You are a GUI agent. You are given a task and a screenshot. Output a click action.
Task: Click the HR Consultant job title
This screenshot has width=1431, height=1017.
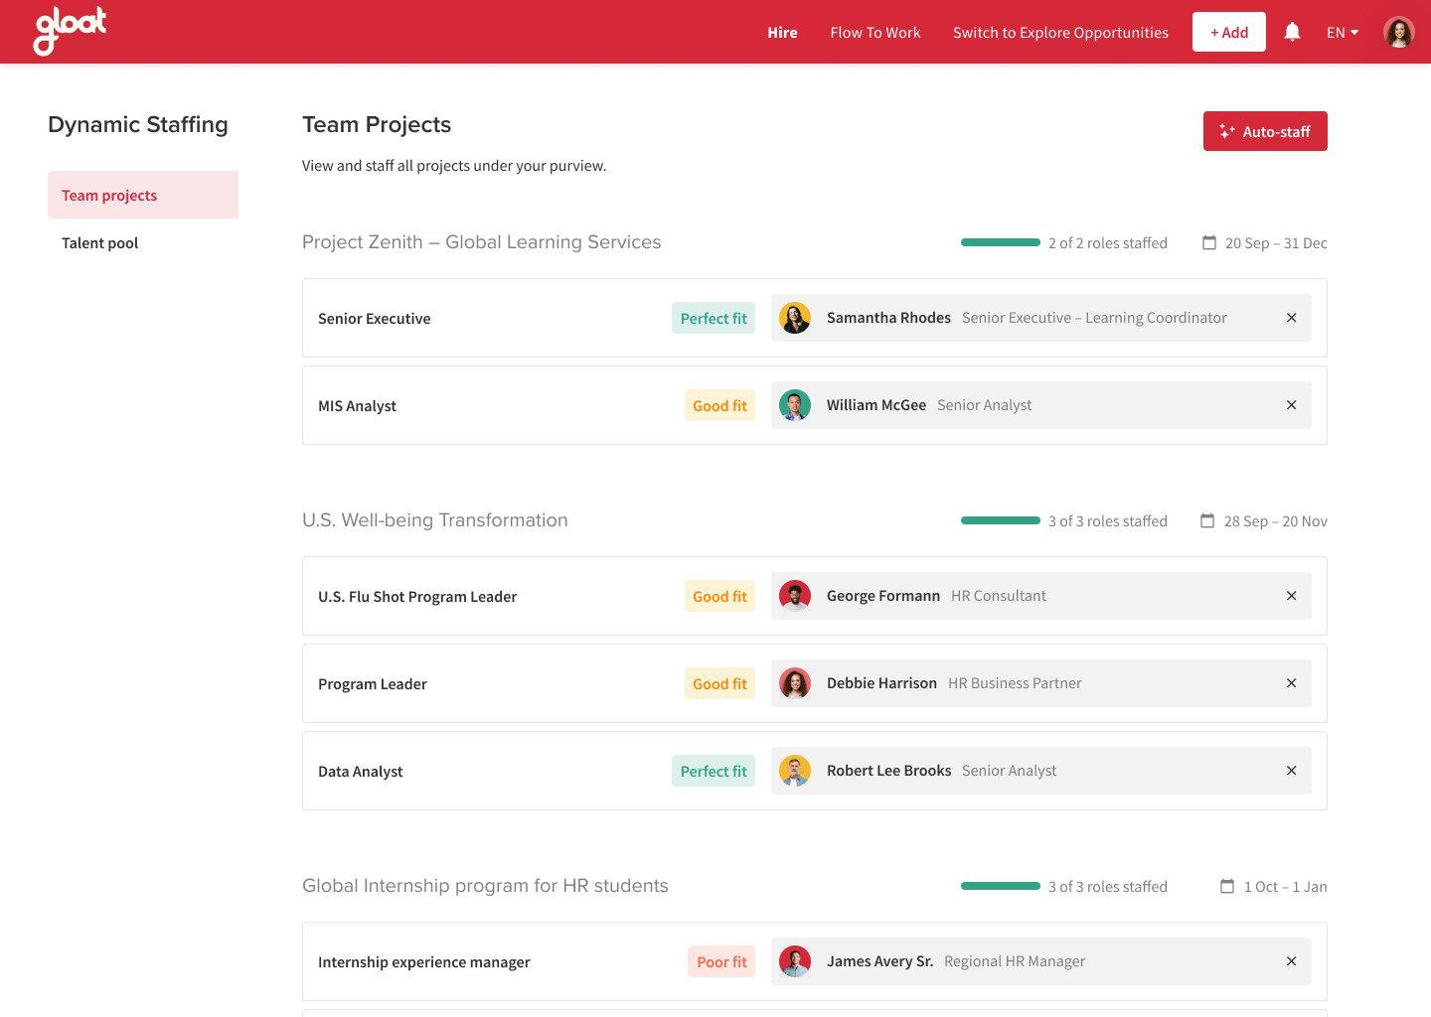[999, 596]
